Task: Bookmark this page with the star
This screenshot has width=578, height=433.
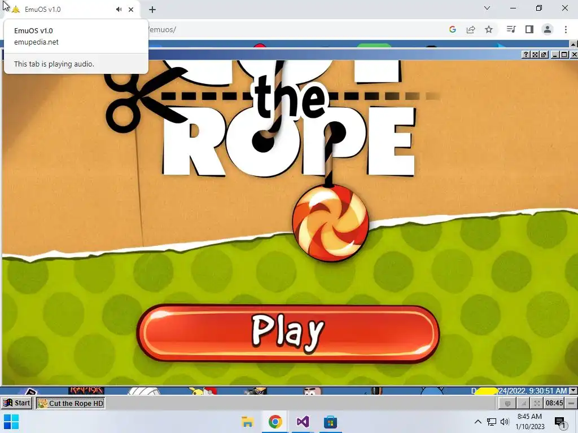Action: pos(489,29)
